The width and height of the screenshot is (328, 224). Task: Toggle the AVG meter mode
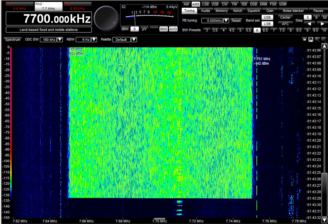pos(173,29)
